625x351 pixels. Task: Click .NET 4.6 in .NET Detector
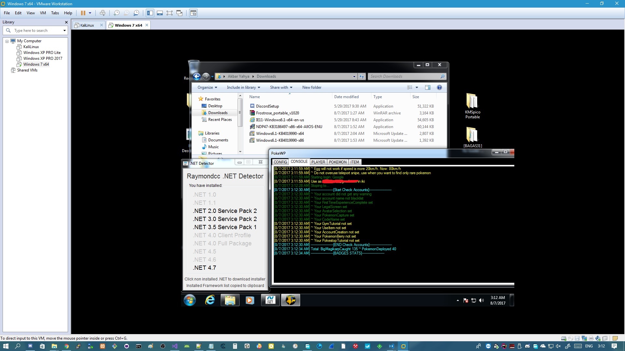204,260
